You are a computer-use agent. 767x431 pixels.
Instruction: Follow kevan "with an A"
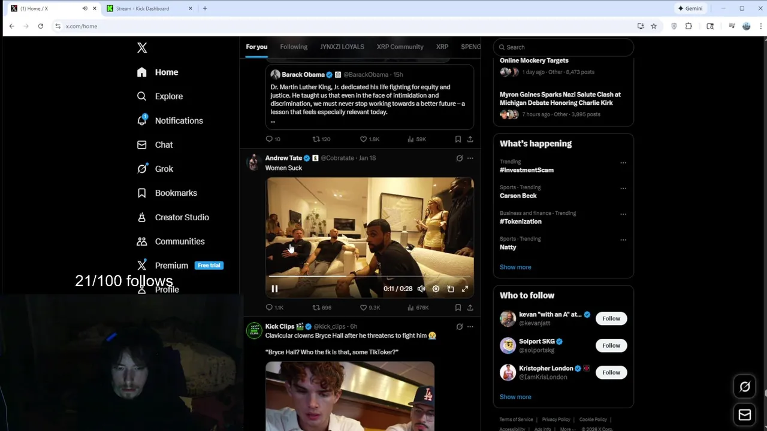click(611, 318)
